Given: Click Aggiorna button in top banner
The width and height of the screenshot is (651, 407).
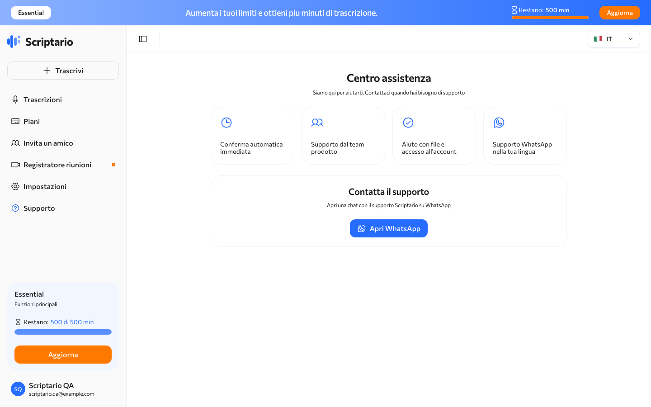Looking at the screenshot, I should 620,13.
